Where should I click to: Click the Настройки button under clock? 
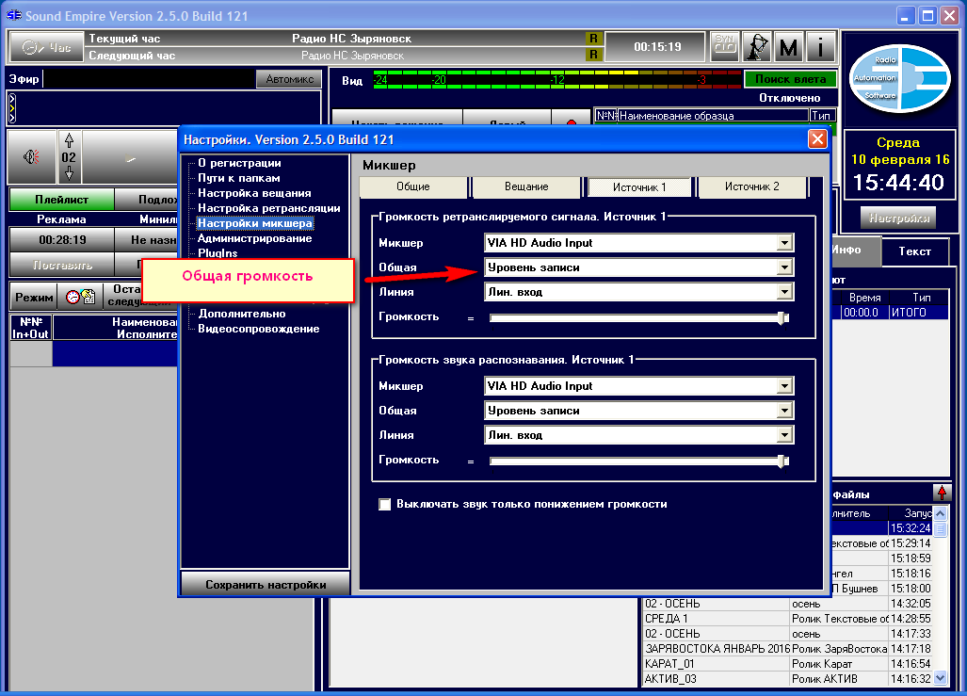coord(898,218)
